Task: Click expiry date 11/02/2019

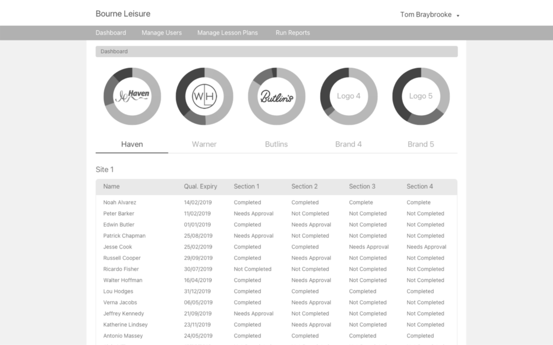Action: 197,213
